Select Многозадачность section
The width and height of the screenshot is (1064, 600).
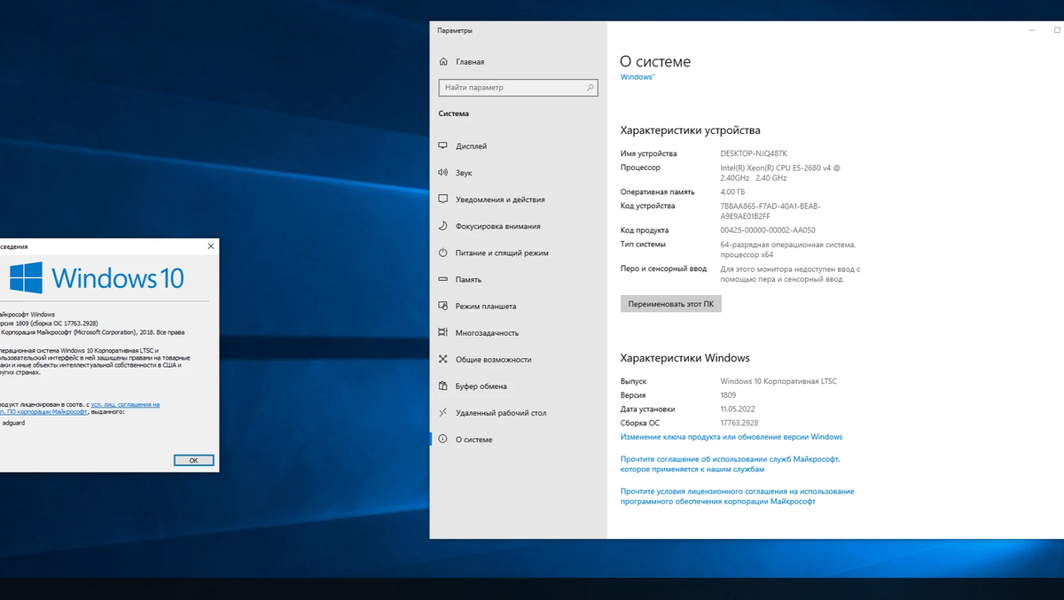(488, 333)
